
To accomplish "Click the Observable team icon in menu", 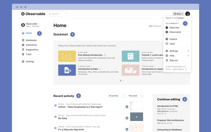I will 167,32.
